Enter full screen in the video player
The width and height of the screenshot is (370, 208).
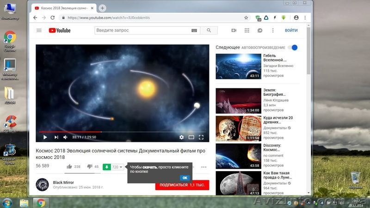(201, 137)
